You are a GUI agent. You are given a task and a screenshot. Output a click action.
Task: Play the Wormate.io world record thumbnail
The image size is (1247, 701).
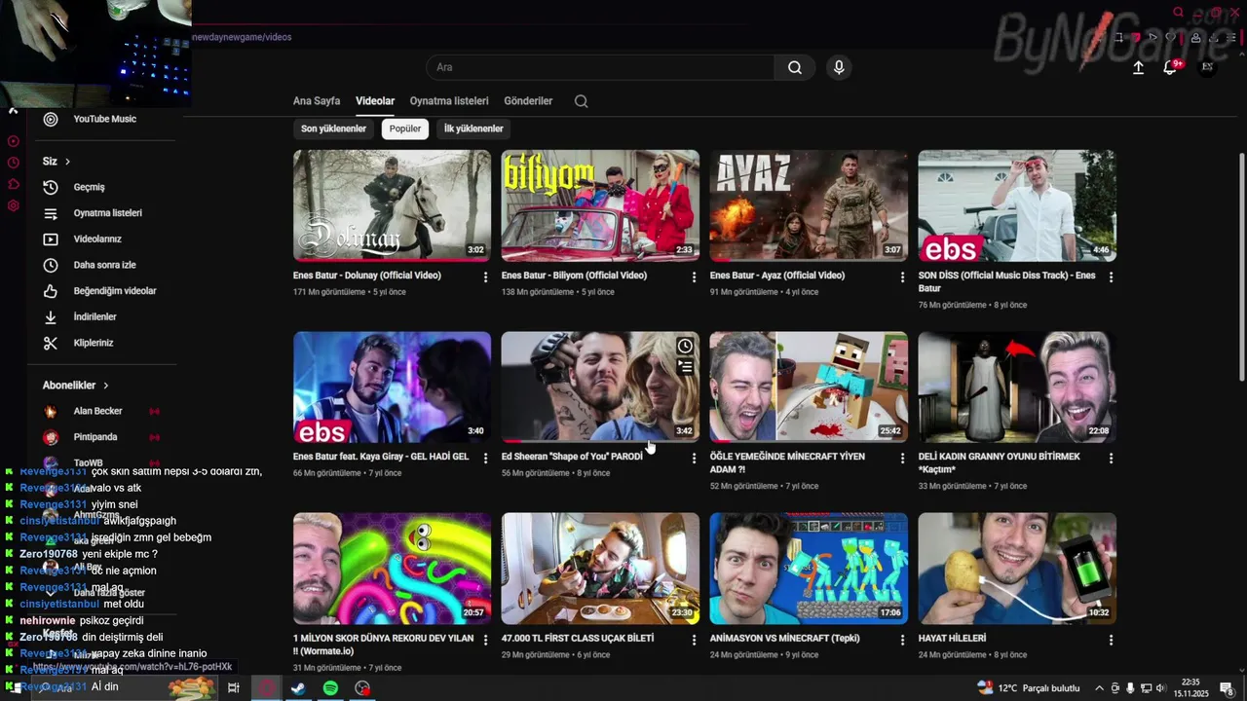[392, 569]
